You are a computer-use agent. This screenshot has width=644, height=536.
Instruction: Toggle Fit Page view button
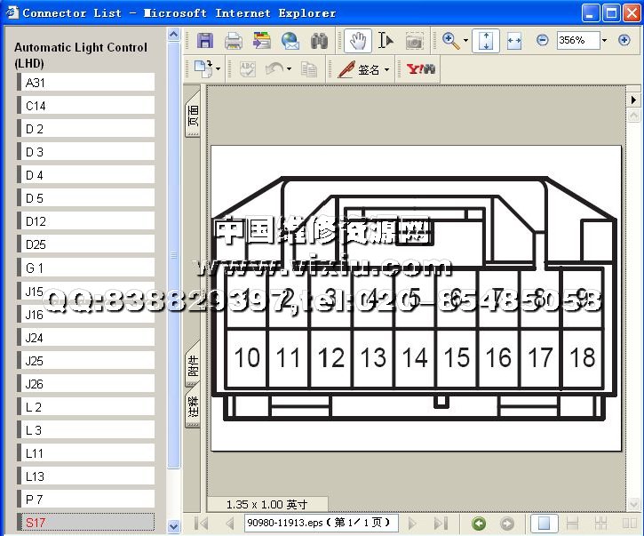click(x=486, y=41)
